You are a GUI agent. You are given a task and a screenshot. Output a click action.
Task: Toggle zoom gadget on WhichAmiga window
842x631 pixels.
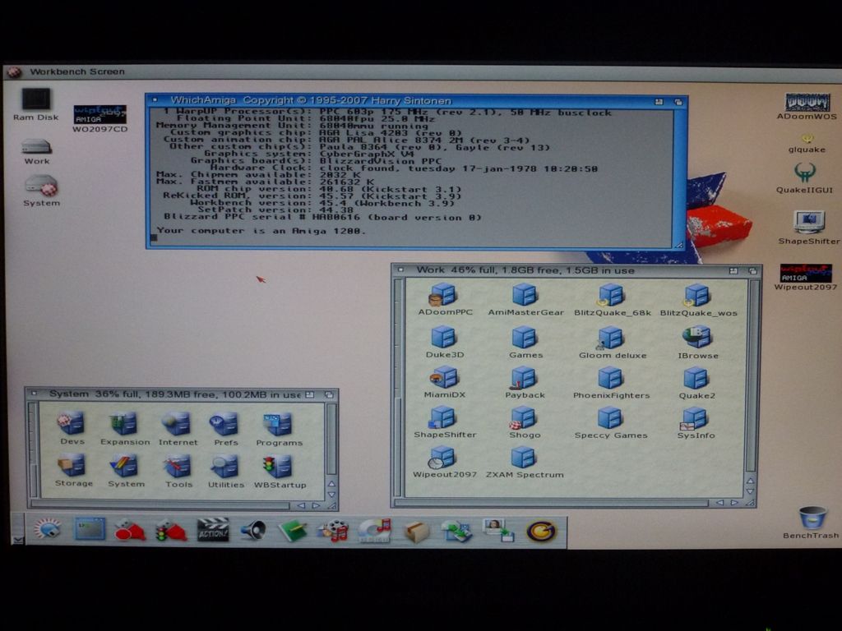coord(659,101)
